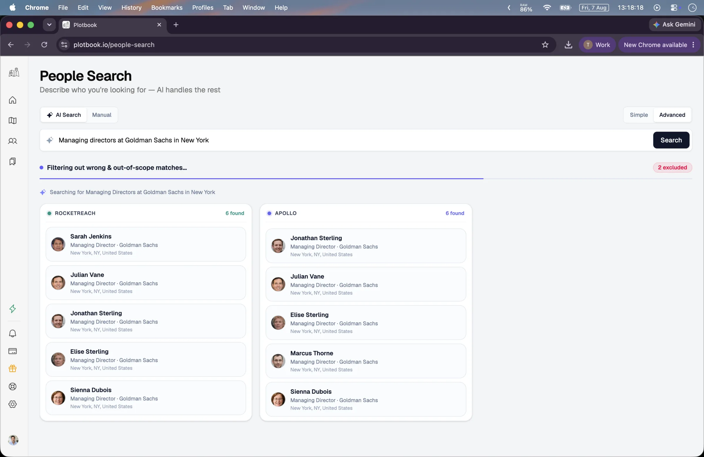Click the Wi-Fi status icon
This screenshot has width=704, height=457.
pyautogui.click(x=547, y=7)
